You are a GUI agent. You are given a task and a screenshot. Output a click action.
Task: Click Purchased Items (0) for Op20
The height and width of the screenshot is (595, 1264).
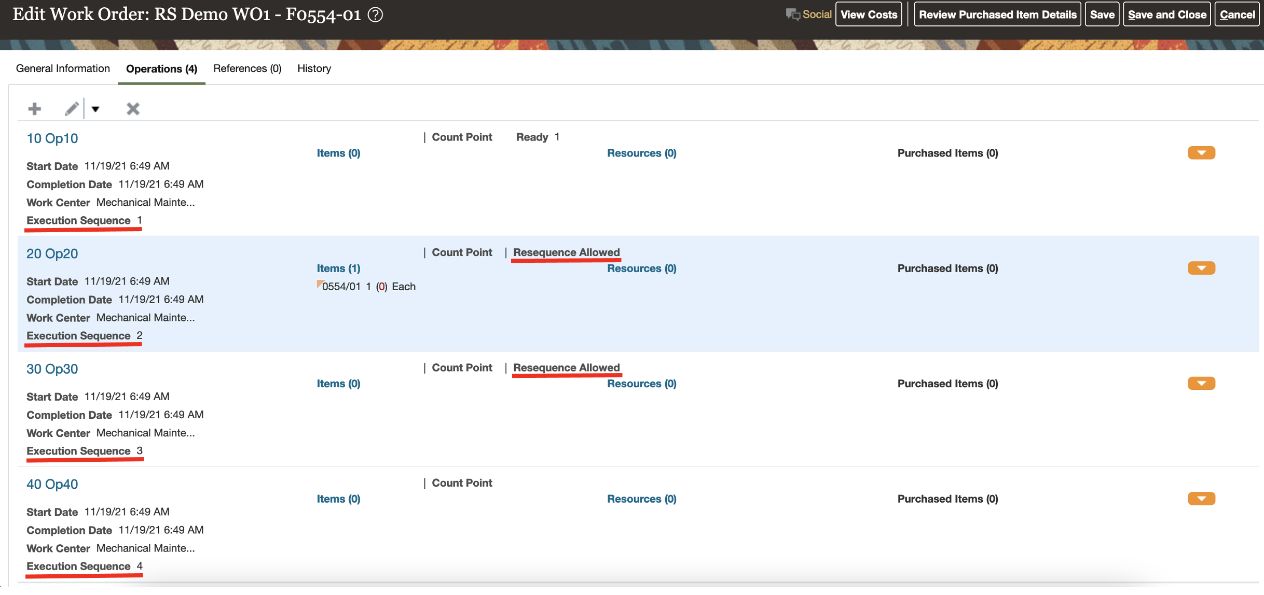(x=947, y=268)
